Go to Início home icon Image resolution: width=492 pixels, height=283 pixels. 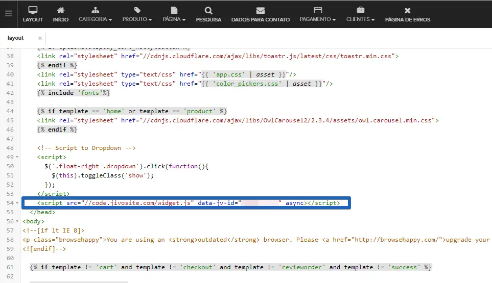[61, 10]
